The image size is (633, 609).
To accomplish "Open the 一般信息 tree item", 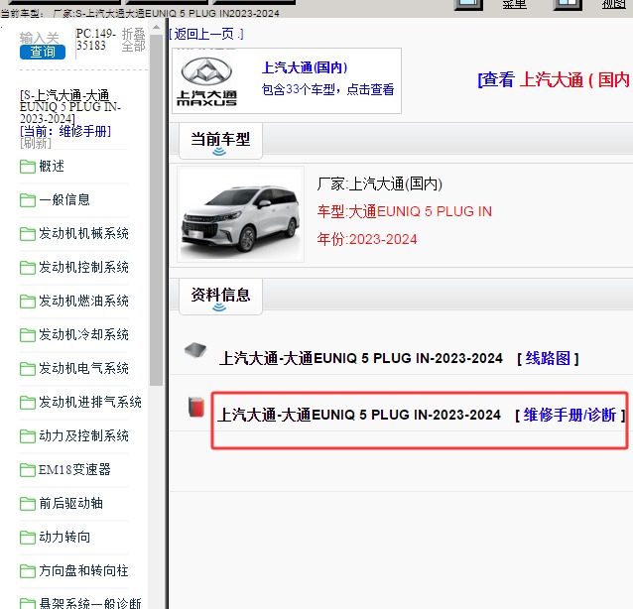I will [x=64, y=199].
